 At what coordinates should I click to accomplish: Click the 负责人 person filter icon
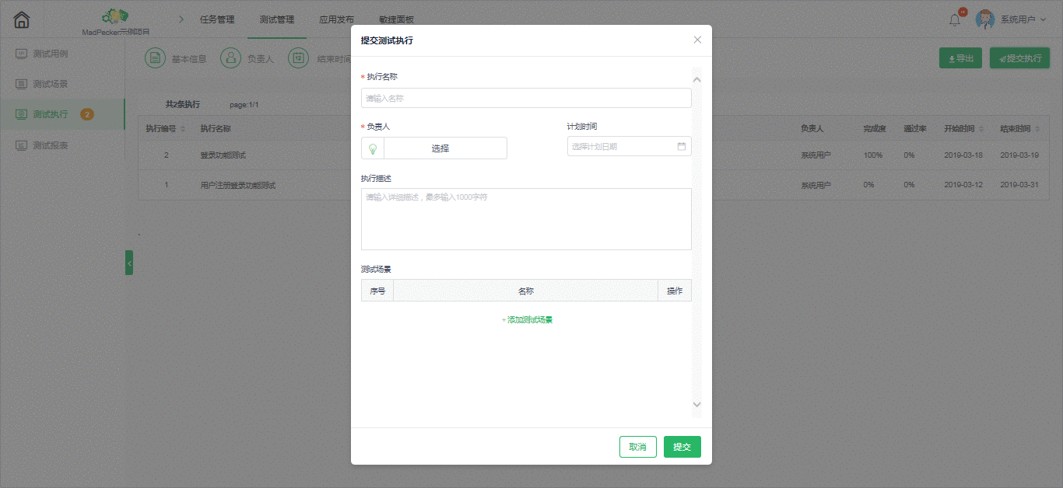[230, 58]
